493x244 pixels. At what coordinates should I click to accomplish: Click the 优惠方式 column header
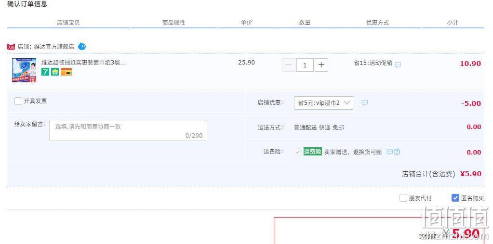377,23
